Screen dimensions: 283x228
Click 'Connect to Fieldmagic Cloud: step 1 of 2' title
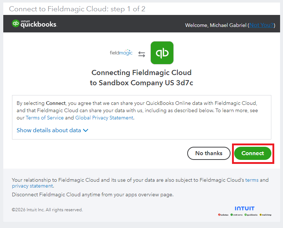coord(77,9)
